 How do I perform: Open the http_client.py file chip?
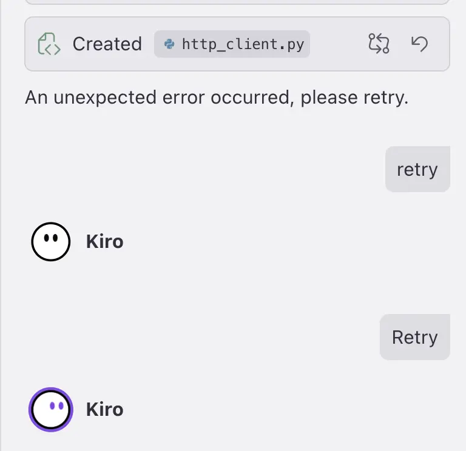(232, 44)
